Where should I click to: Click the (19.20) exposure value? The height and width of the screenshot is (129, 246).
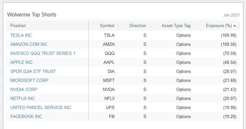(x=230, y=117)
